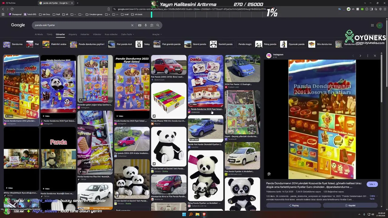Expand the 'Daha fazla' search filter menu
388x218 pixels.
pyautogui.click(x=127, y=35)
